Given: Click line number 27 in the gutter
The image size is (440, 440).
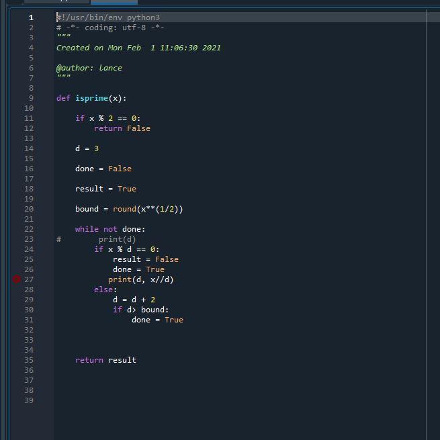Looking at the screenshot, I should point(29,279).
